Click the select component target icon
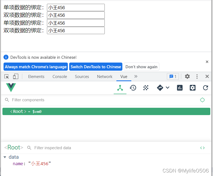 point(202,100)
